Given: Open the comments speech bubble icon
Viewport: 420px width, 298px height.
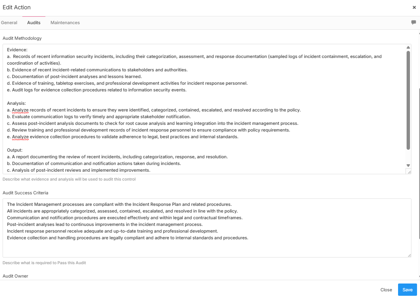Looking at the screenshot, I should coord(413,23).
